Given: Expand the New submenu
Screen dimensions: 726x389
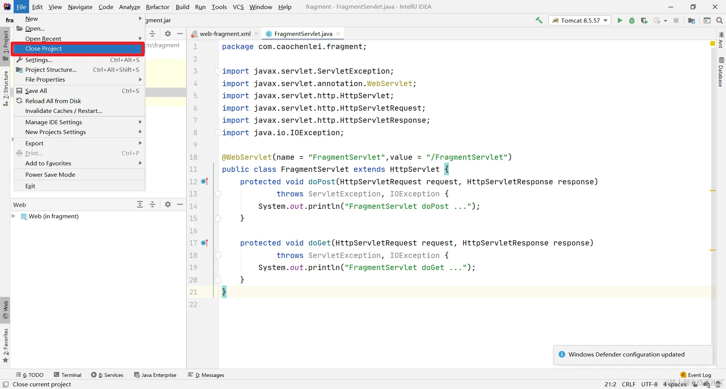Looking at the screenshot, I should tap(79, 19).
